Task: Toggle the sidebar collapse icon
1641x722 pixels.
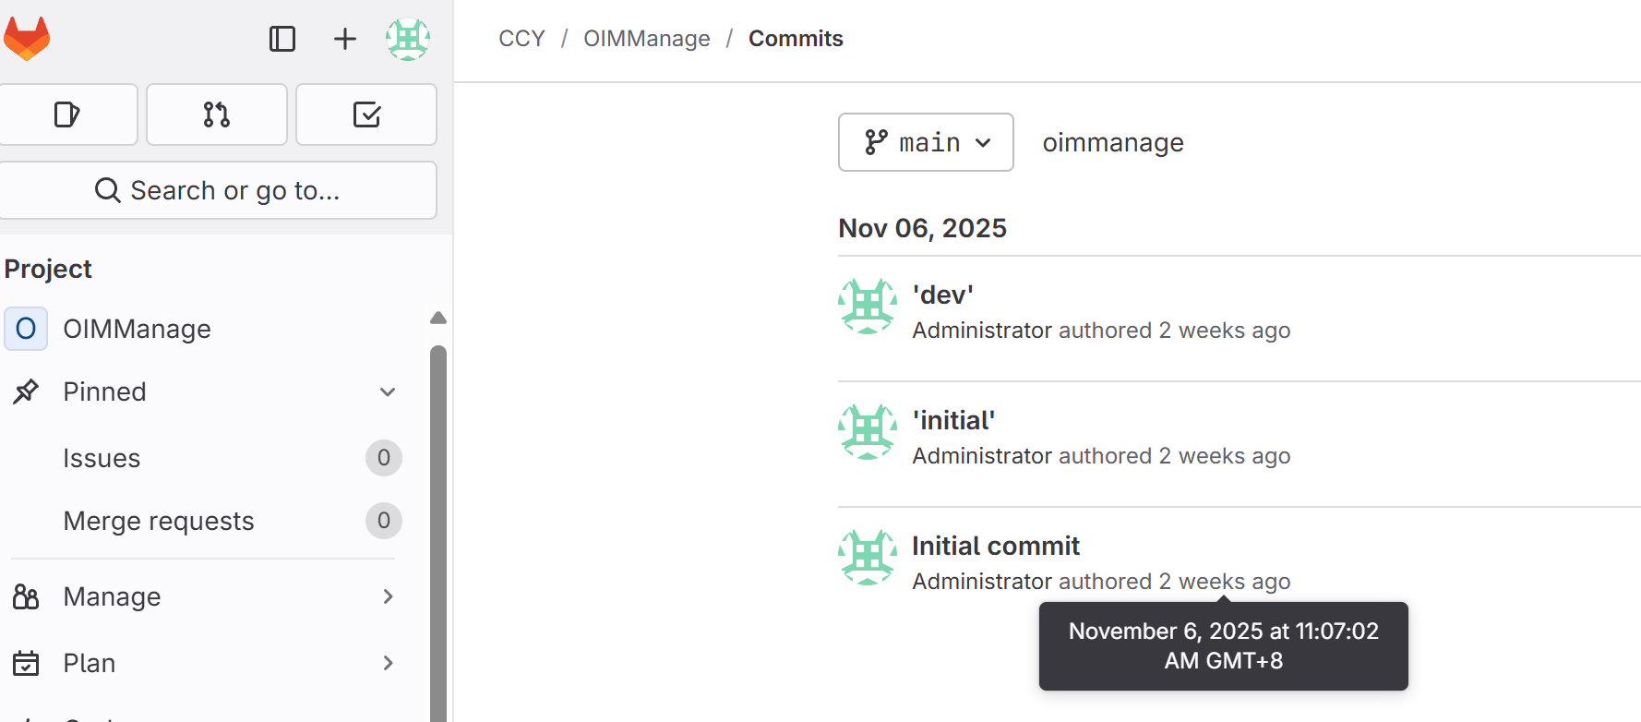Action: 282,39
